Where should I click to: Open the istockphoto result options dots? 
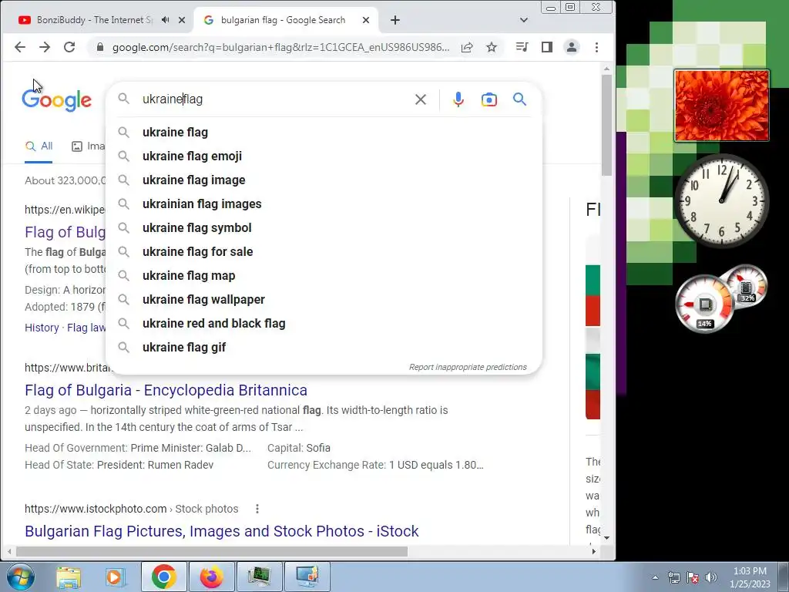click(x=257, y=509)
